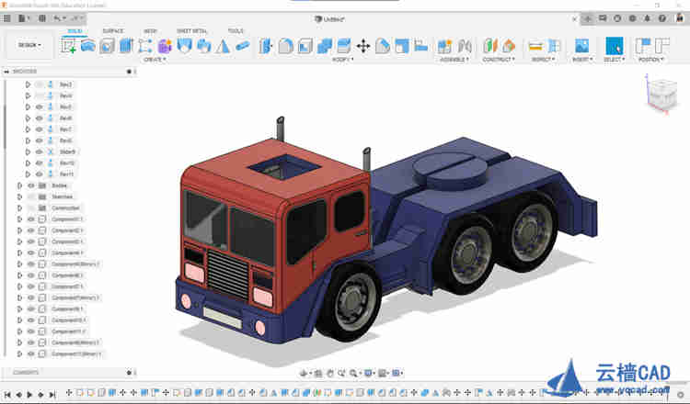This screenshot has height=404, width=690.
Task: Toggle visibility eye of Bodies folder
Action: coord(30,185)
